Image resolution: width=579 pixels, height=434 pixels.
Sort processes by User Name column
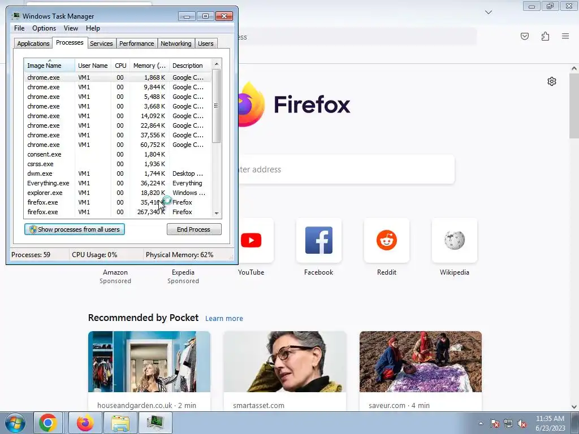coord(93,66)
